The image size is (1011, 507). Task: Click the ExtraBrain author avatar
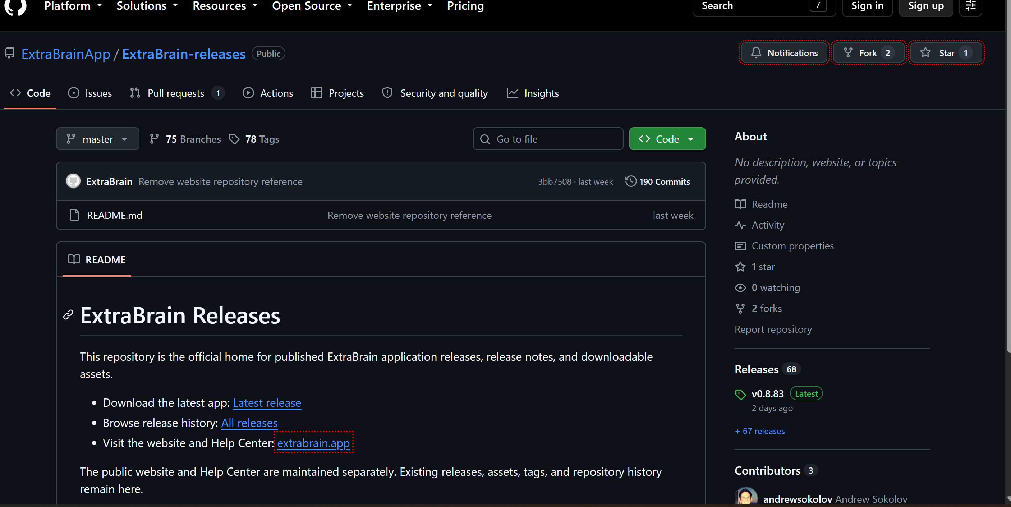(x=73, y=181)
